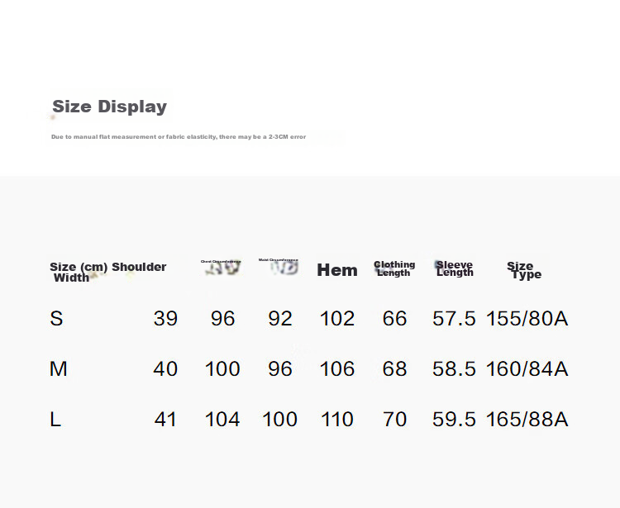Select the 'L' size row label

[55, 419]
